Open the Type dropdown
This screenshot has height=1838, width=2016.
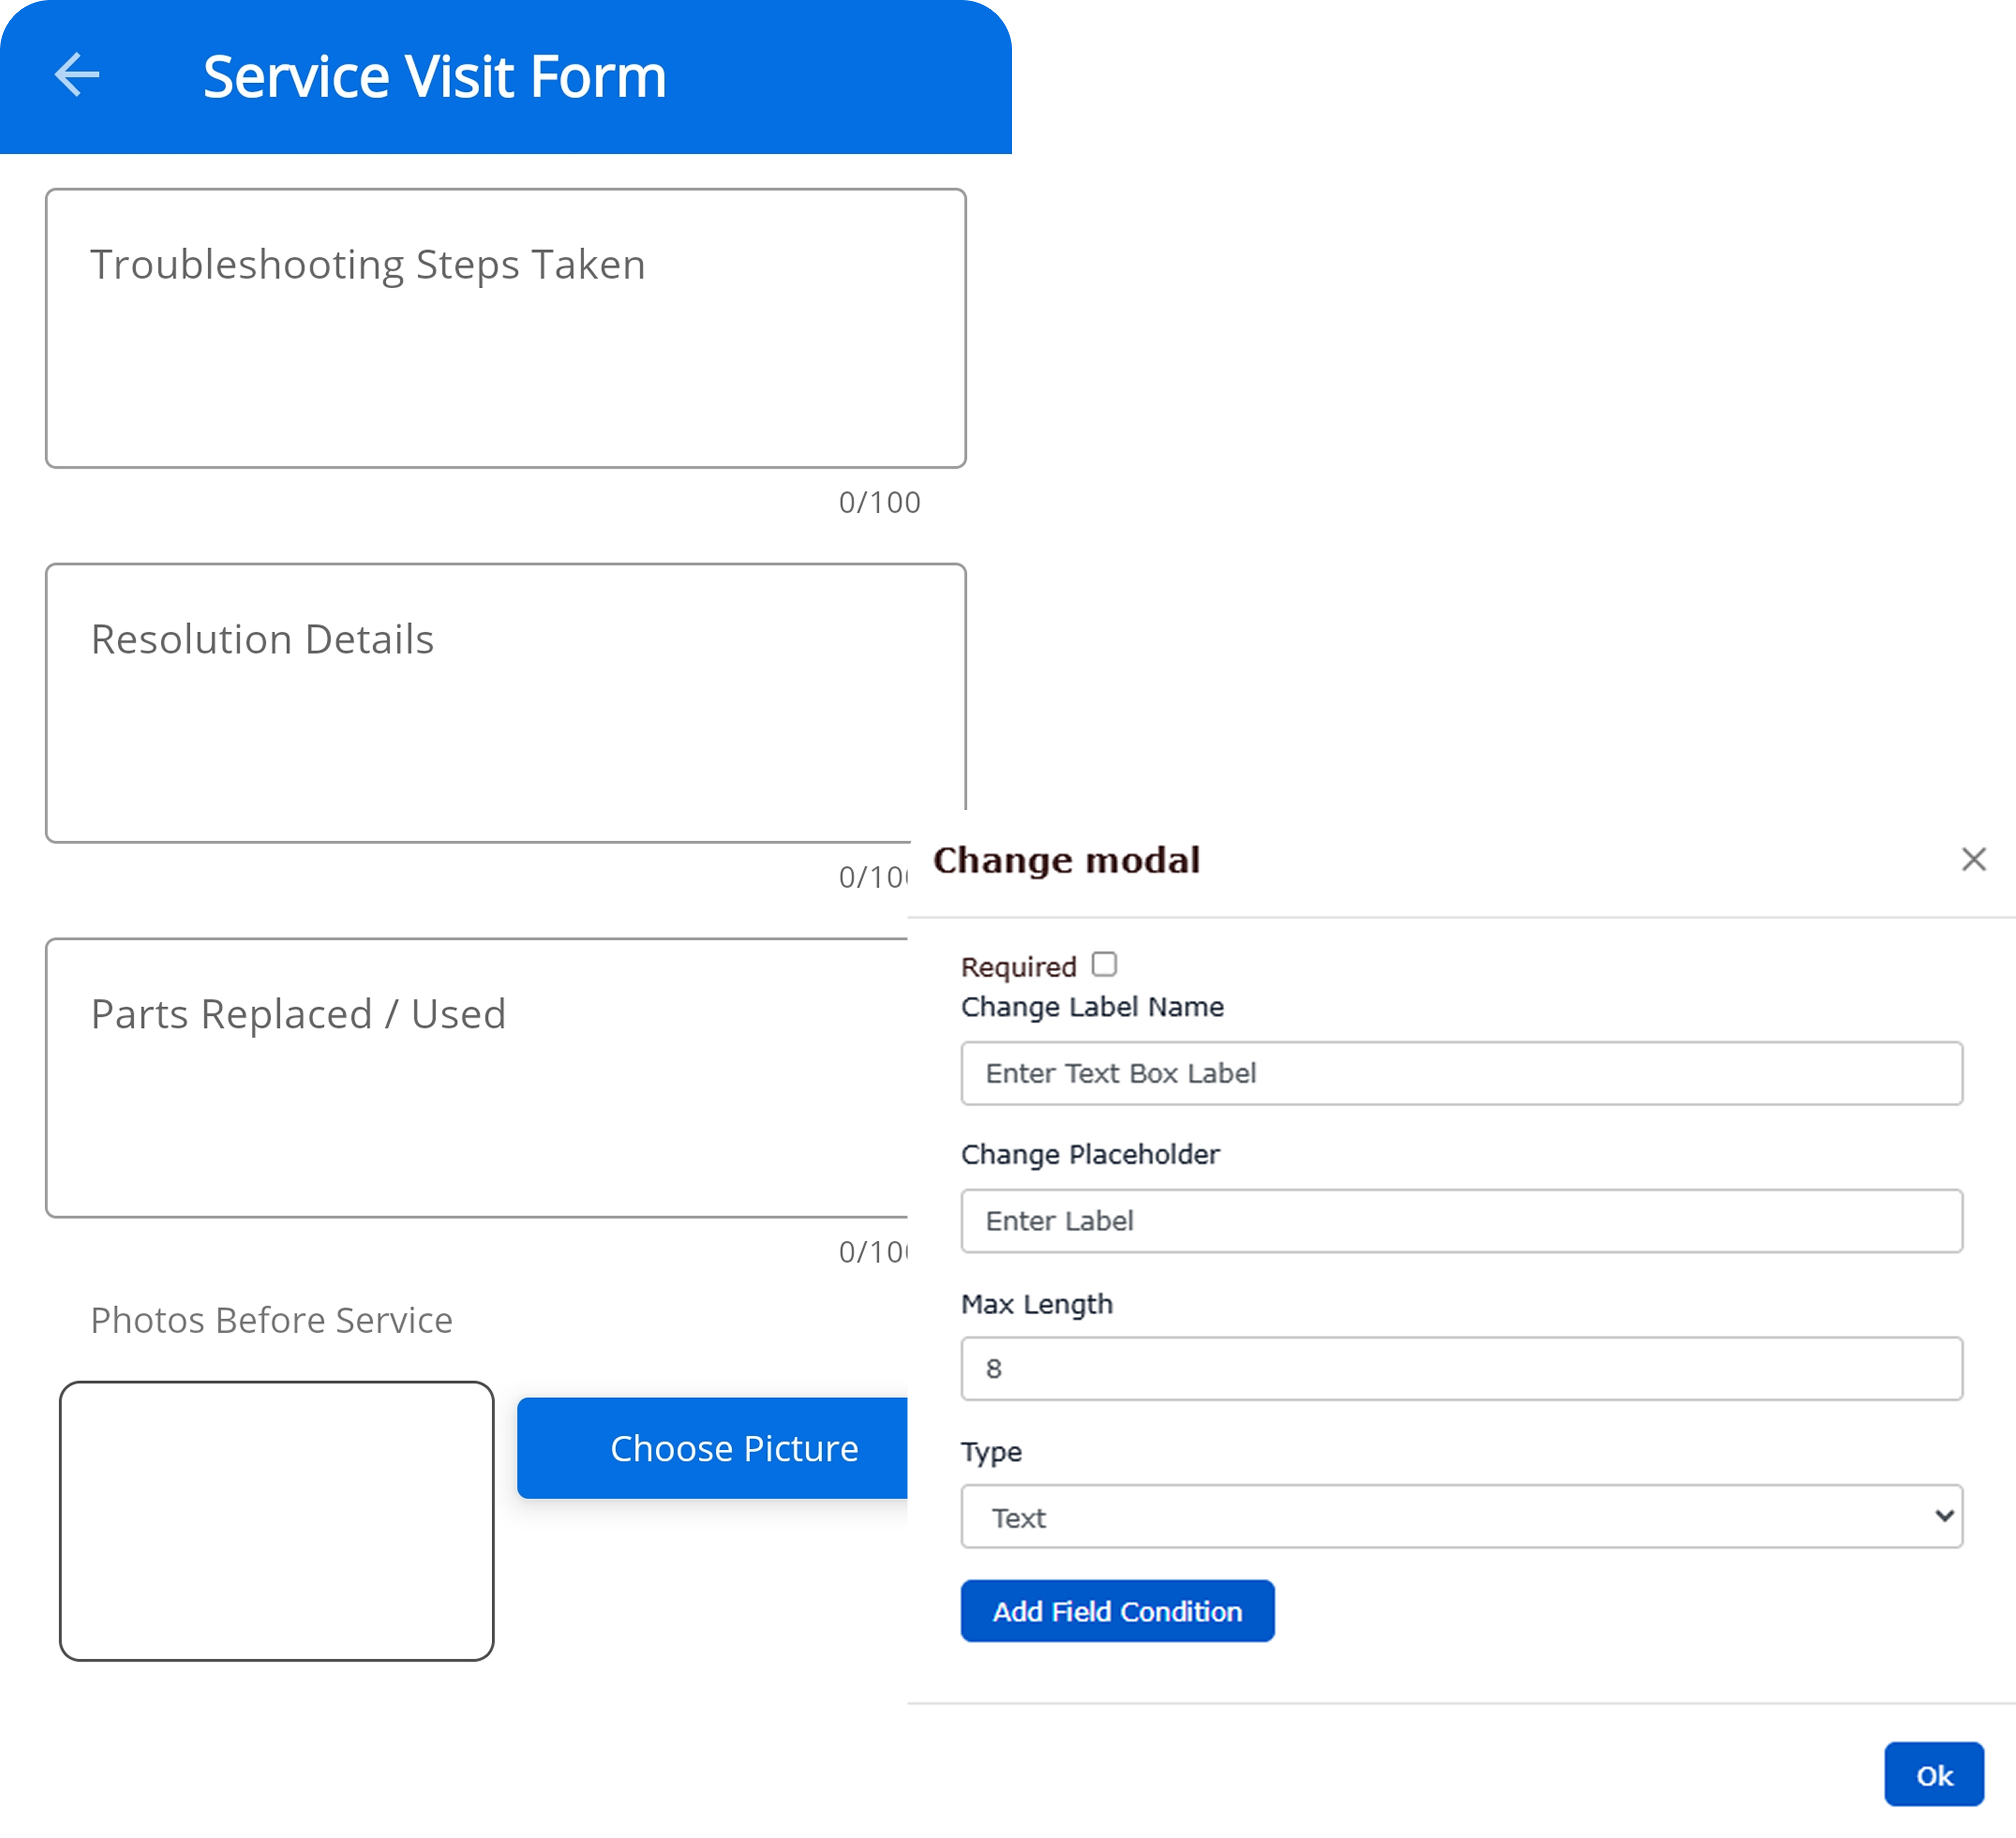[x=1461, y=1516]
